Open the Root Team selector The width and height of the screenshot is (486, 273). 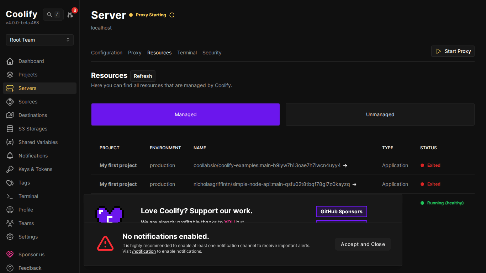click(39, 40)
